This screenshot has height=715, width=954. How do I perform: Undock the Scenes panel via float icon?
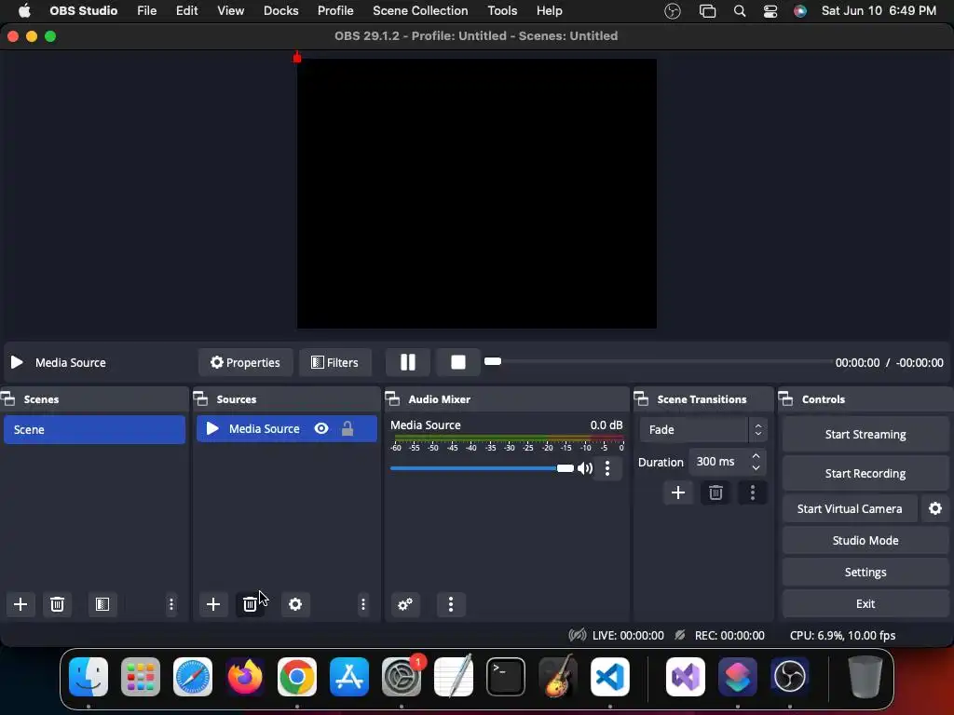coord(7,398)
